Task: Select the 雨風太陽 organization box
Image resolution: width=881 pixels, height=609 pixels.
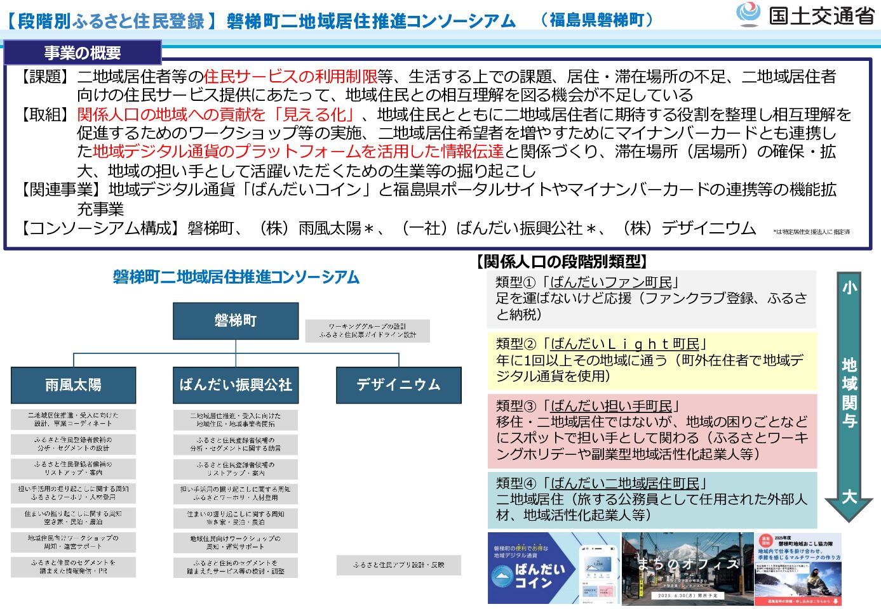Action: pyautogui.click(x=74, y=385)
